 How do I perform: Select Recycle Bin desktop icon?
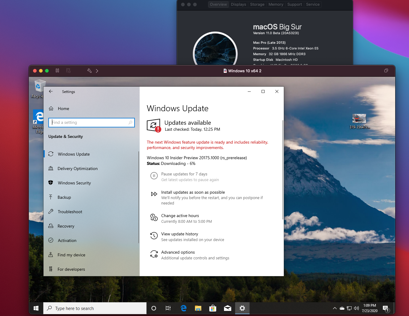(38, 89)
